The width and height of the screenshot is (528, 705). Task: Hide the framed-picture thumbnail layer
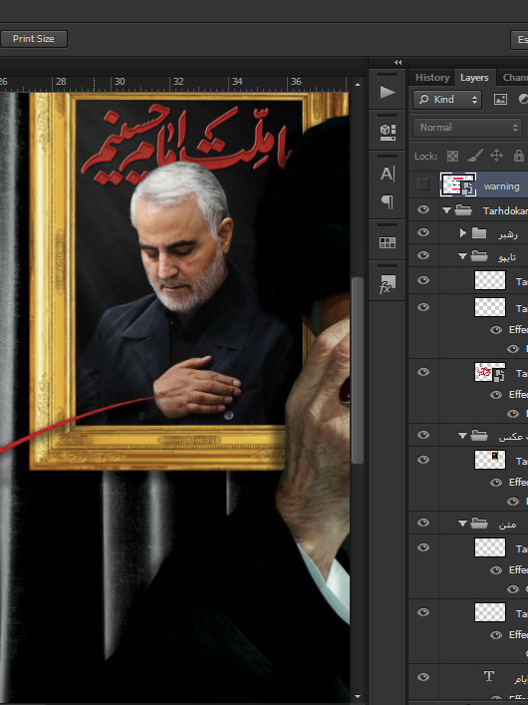pos(422,460)
